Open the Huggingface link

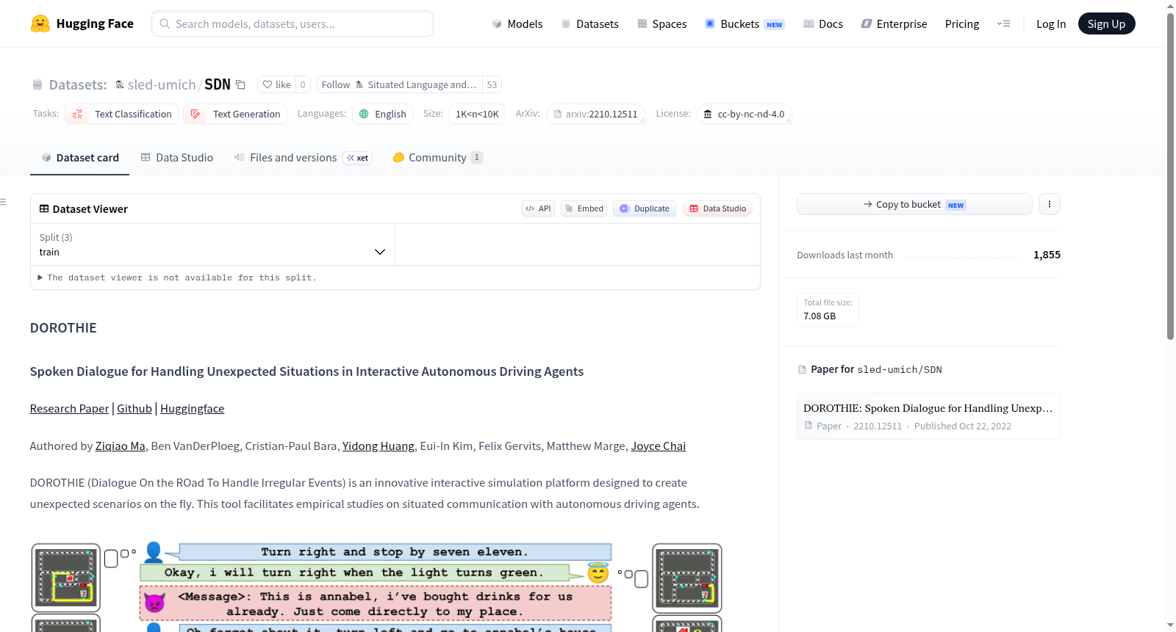point(193,409)
